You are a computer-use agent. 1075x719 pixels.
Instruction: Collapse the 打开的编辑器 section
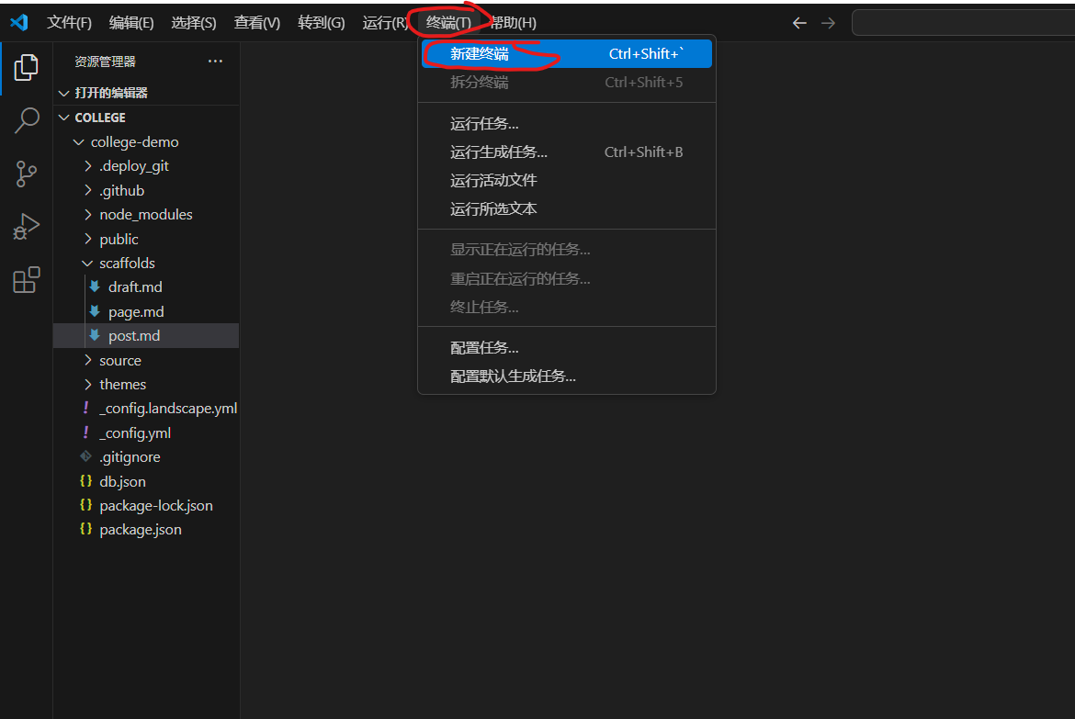click(x=110, y=93)
